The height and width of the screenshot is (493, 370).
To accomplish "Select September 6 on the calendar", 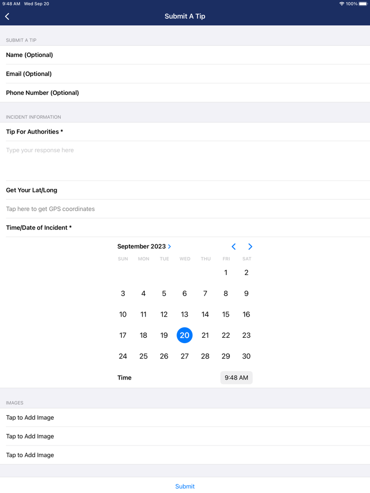I will [x=184, y=293].
